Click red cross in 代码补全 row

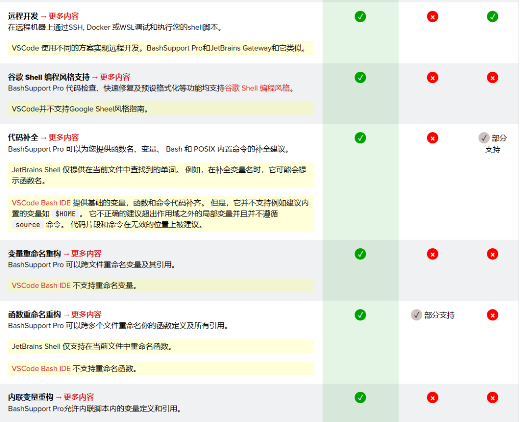(x=432, y=138)
